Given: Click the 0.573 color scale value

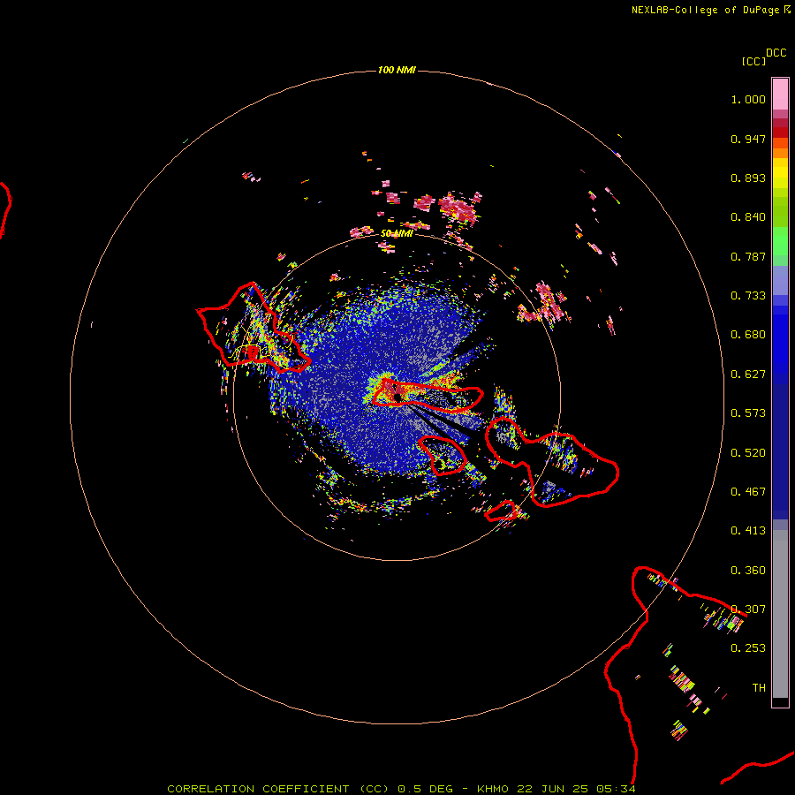Looking at the screenshot, I should tap(748, 413).
